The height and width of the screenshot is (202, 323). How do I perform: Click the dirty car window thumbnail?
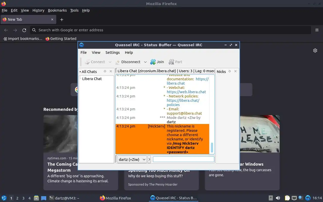point(259,134)
